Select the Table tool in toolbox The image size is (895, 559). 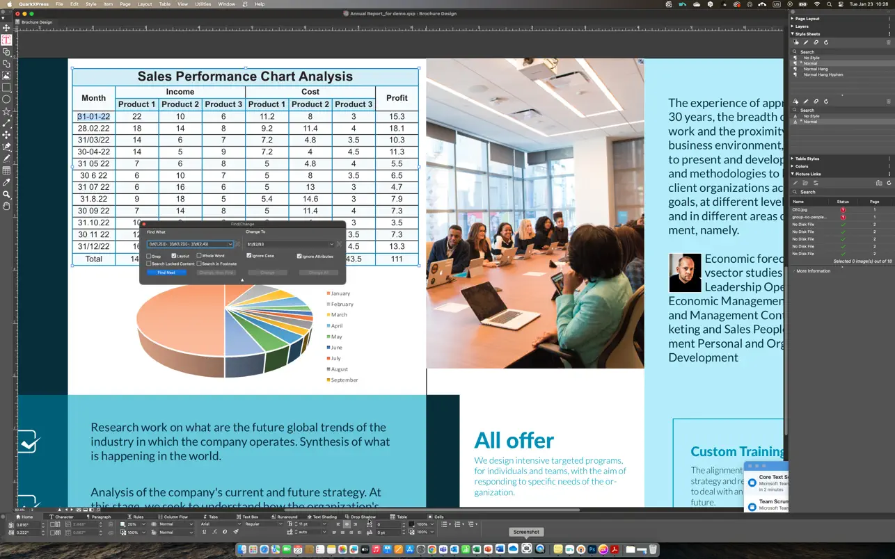tap(6, 170)
